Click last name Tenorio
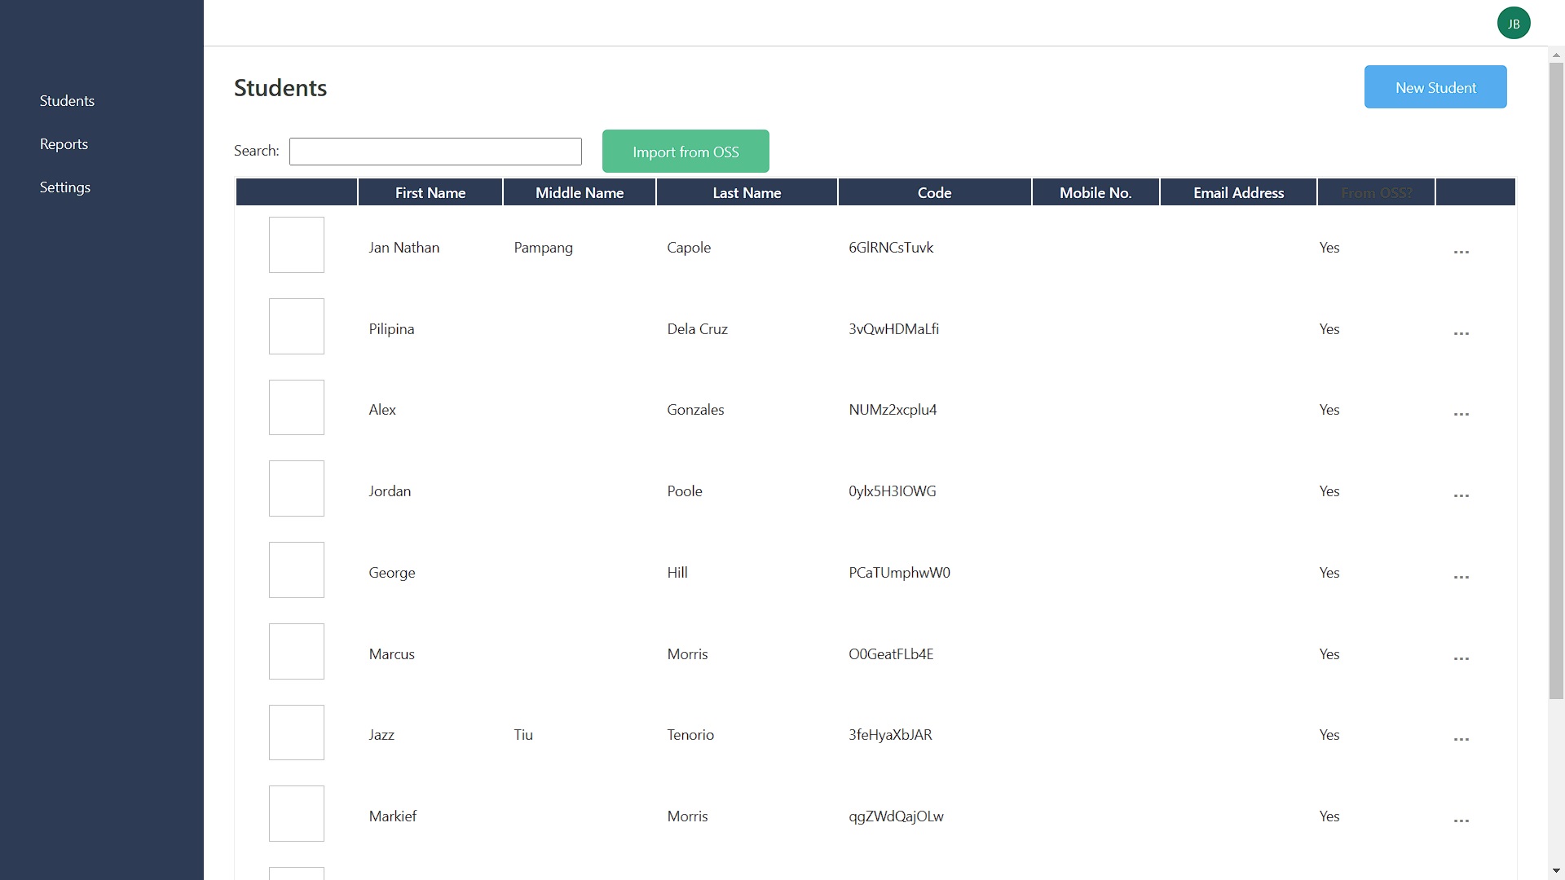1565x880 pixels. [x=690, y=735]
